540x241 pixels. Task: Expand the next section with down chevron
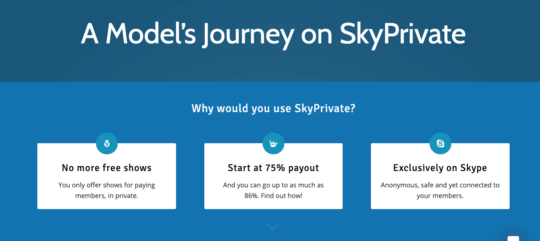click(x=273, y=226)
